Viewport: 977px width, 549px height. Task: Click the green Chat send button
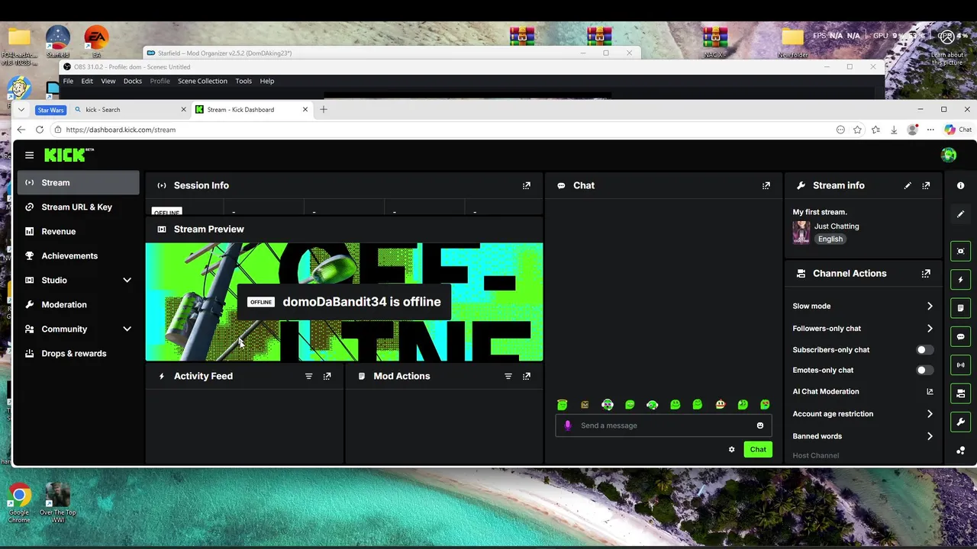[758, 450]
